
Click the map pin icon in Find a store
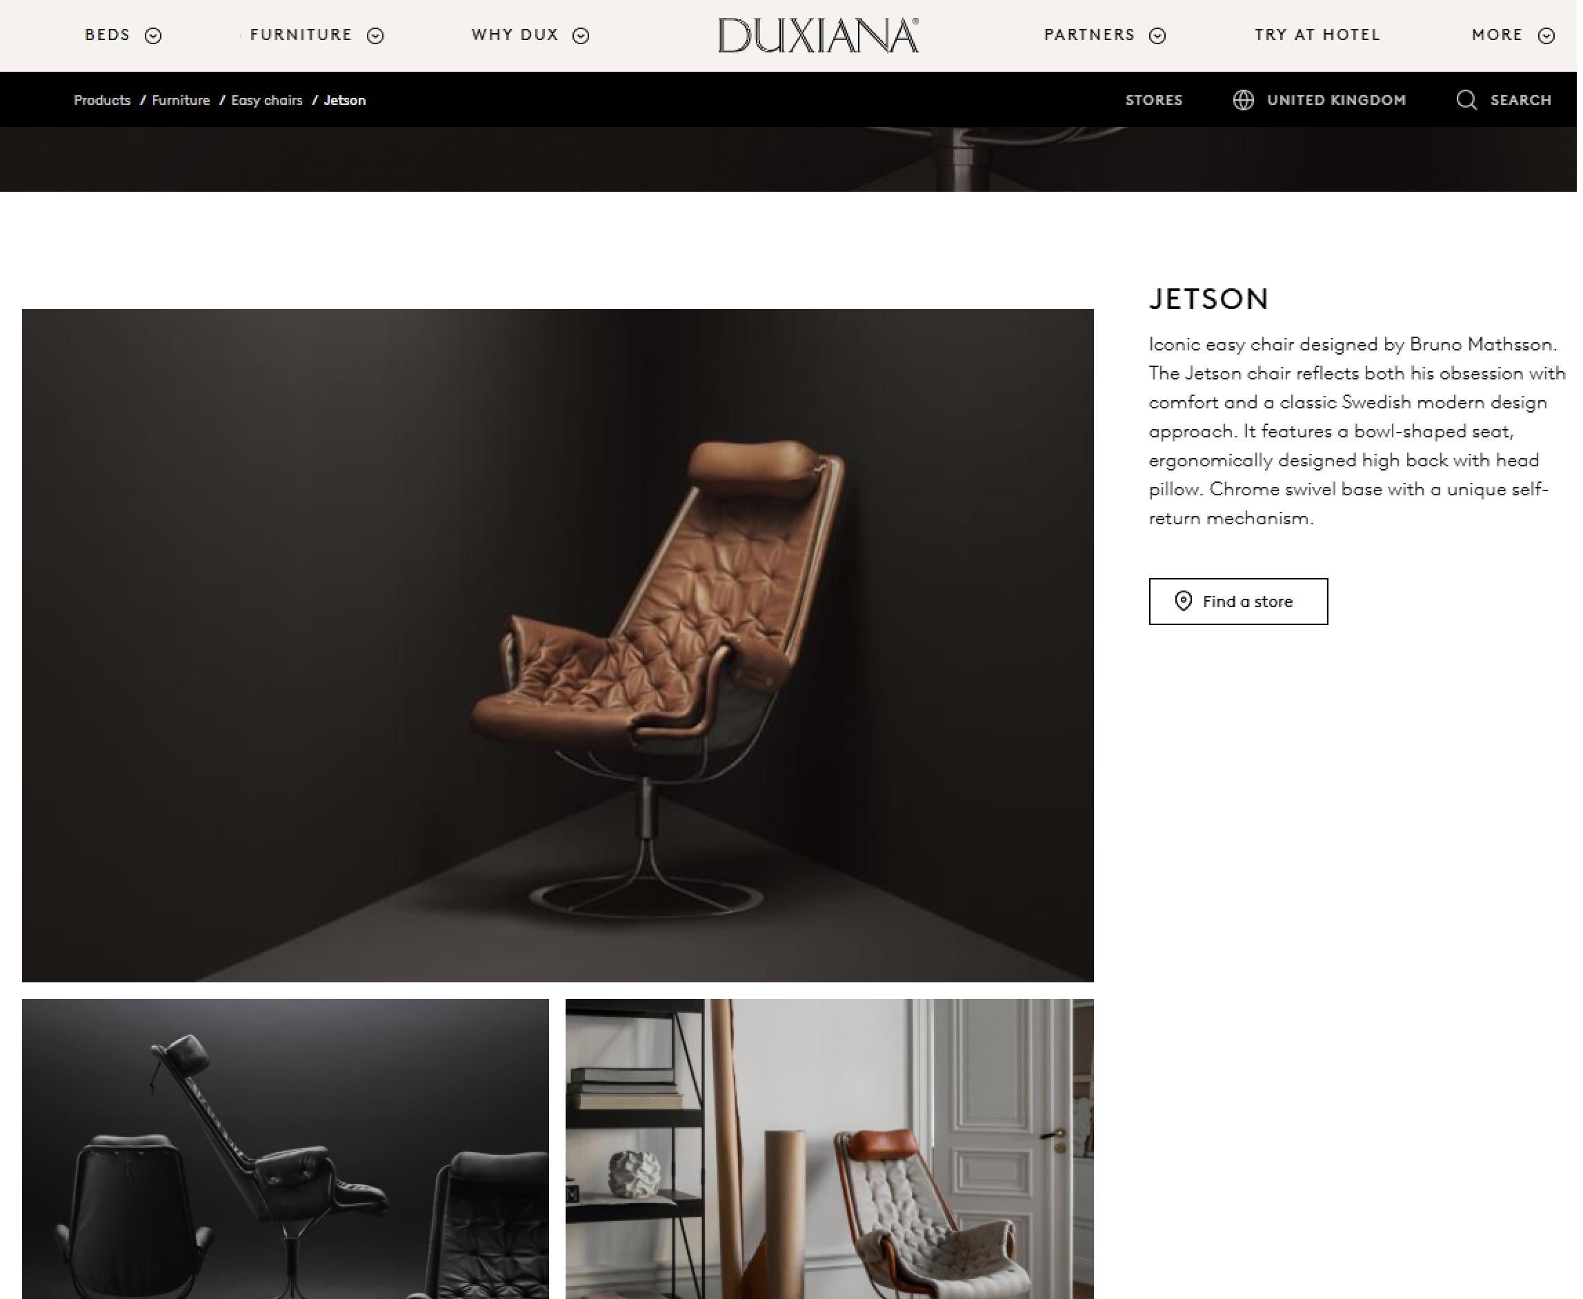[1183, 602]
